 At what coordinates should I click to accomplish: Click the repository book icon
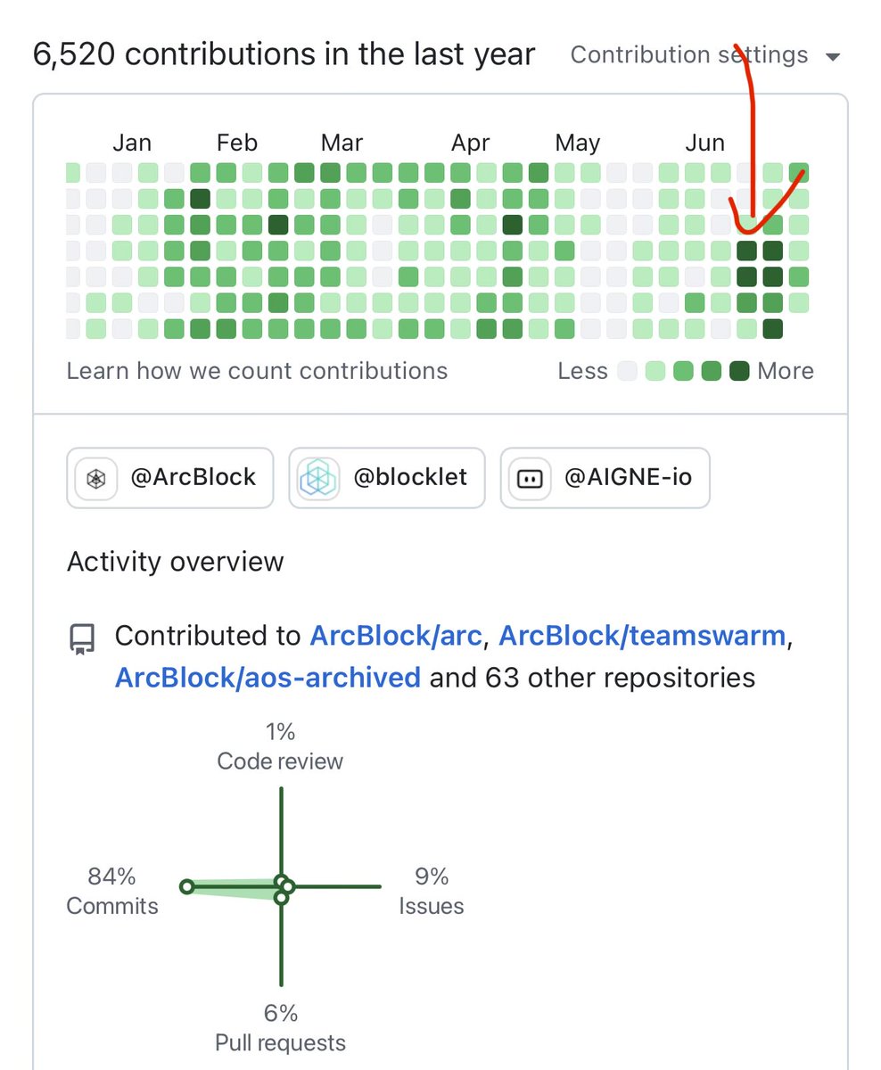[x=82, y=638]
